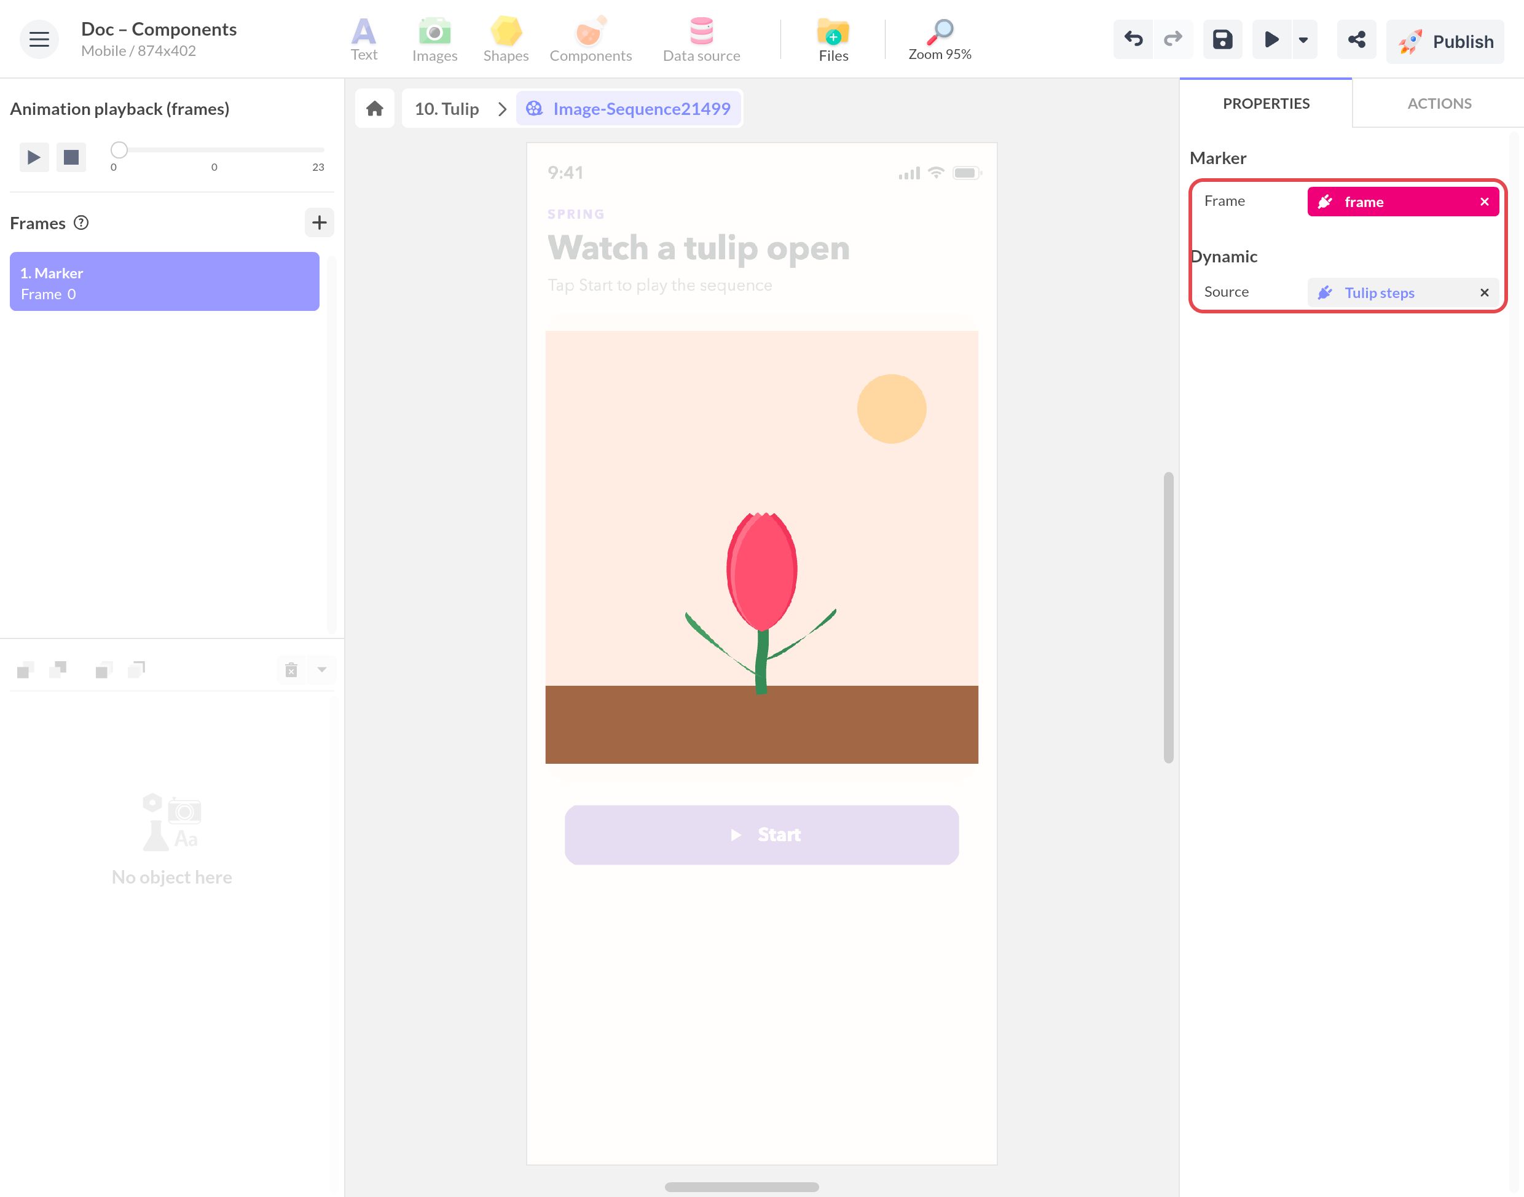Open the hamburger main menu

(x=39, y=39)
